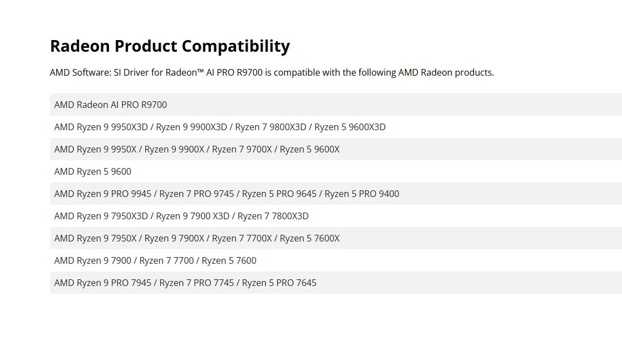Click the AMD Ryzen 5 9600 row
622x350 pixels.
pyautogui.click(x=336, y=171)
